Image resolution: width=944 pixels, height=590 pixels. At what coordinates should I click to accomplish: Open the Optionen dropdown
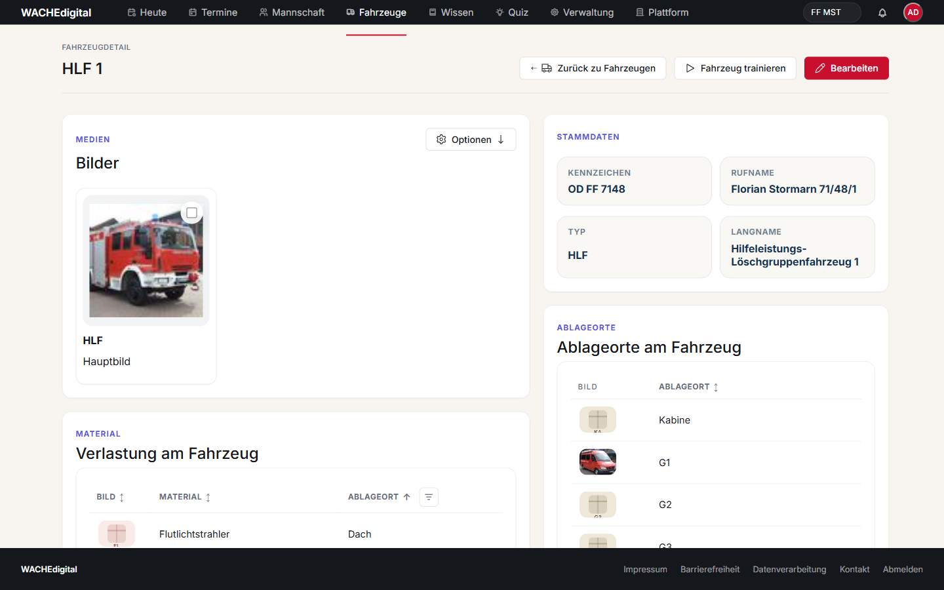click(x=471, y=140)
